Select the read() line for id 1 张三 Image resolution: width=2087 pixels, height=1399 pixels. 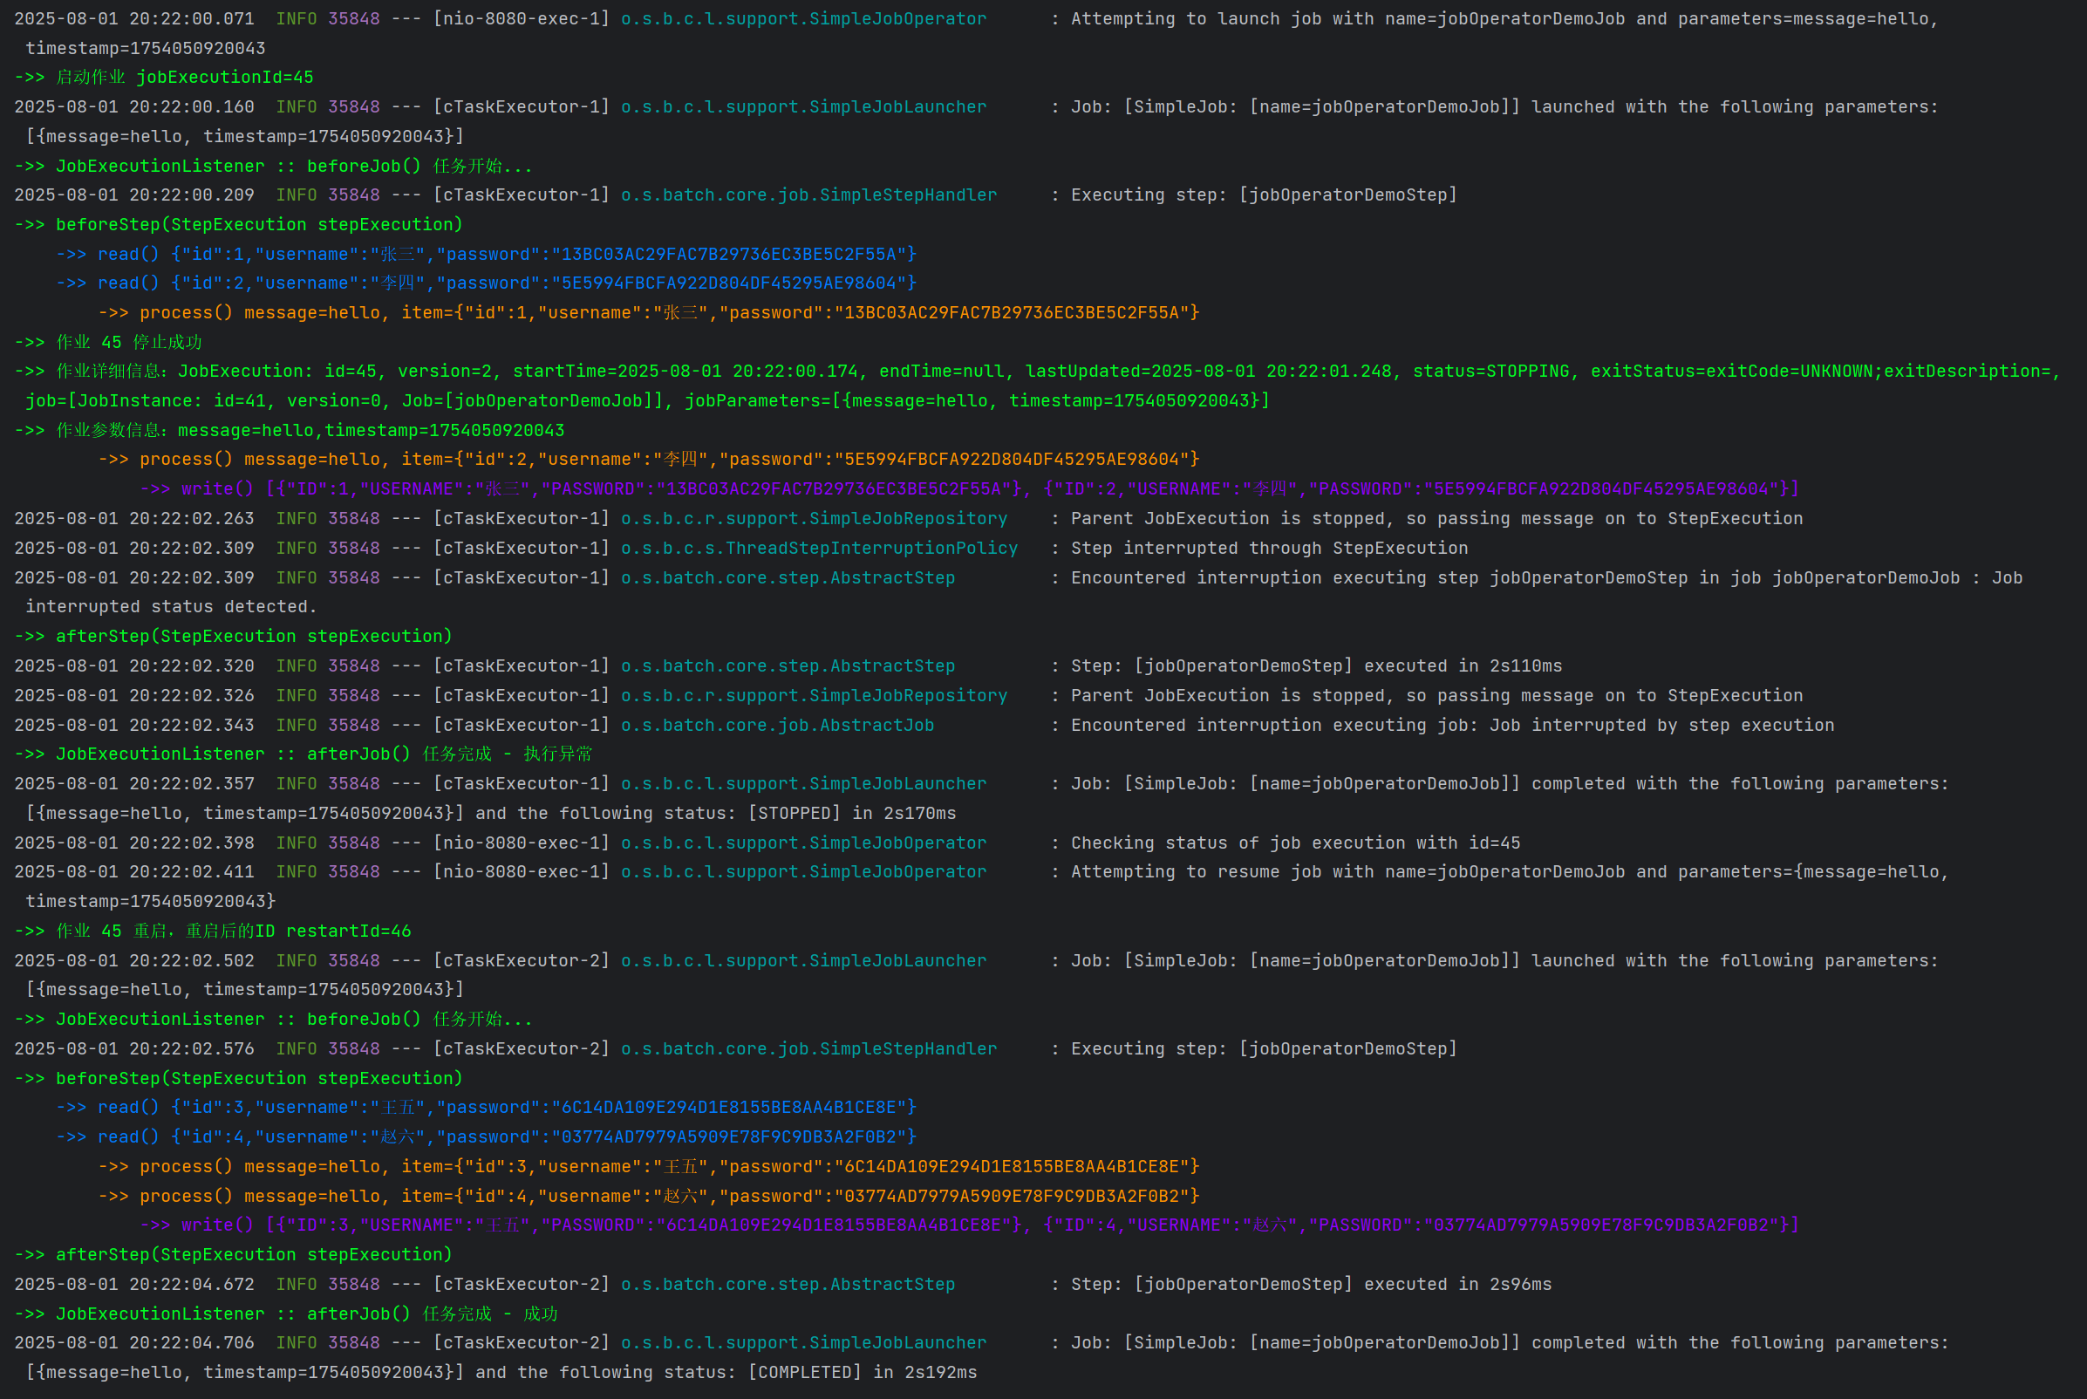[486, 255]
